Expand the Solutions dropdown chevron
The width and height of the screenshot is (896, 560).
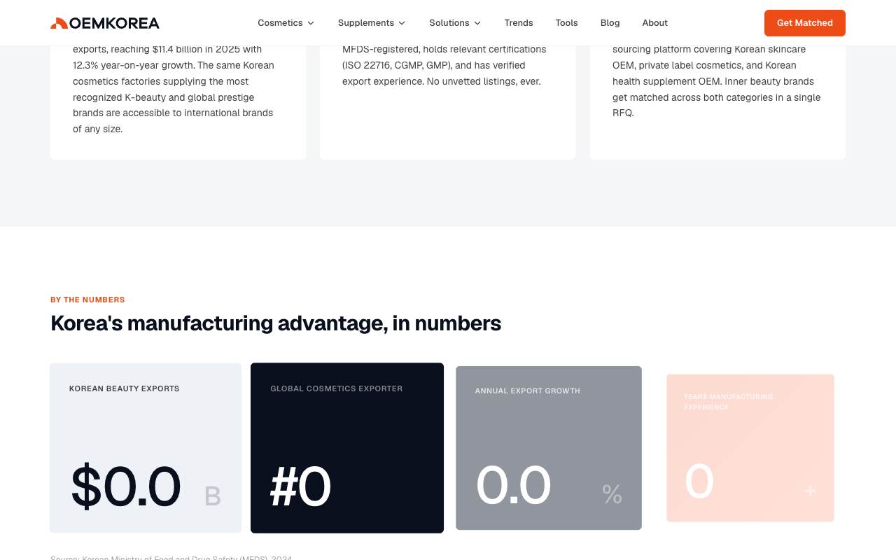pos(477,23)
